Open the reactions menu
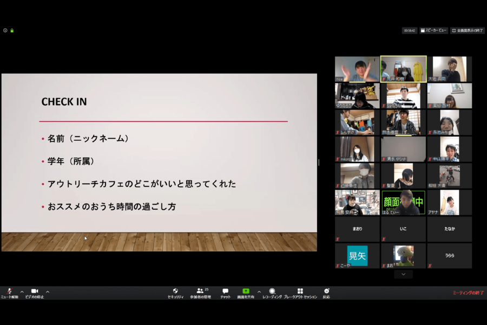Screen dimensions: 487x325 tap(326, 292)
